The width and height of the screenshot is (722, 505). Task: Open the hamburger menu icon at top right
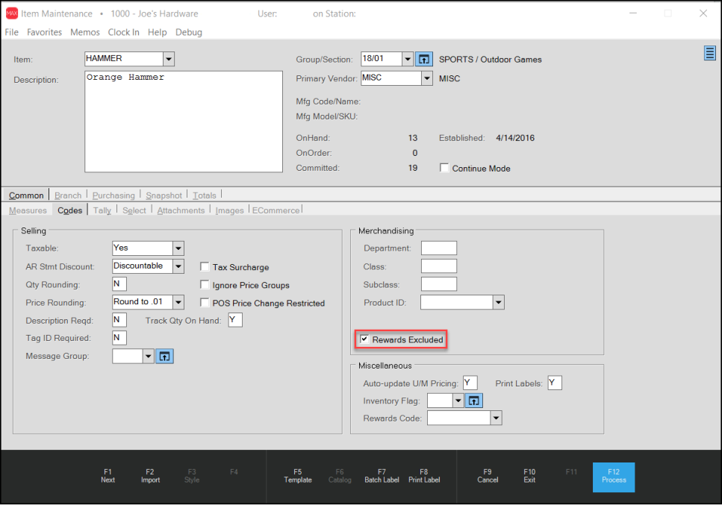click(x=709, y=53)
